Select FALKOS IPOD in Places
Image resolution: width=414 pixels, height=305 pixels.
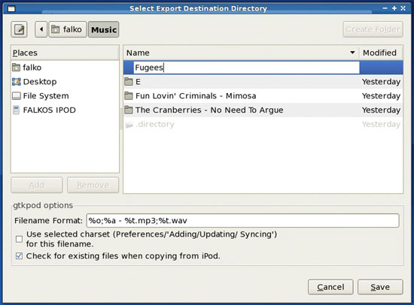[65, 110]
